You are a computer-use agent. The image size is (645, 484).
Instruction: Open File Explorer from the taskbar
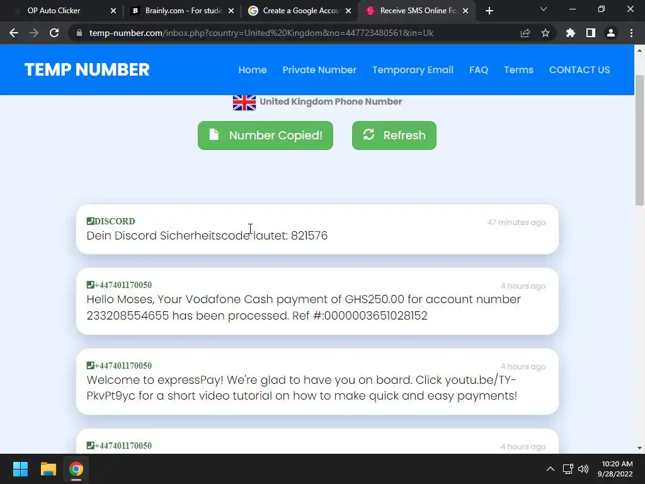coord(48,469)
